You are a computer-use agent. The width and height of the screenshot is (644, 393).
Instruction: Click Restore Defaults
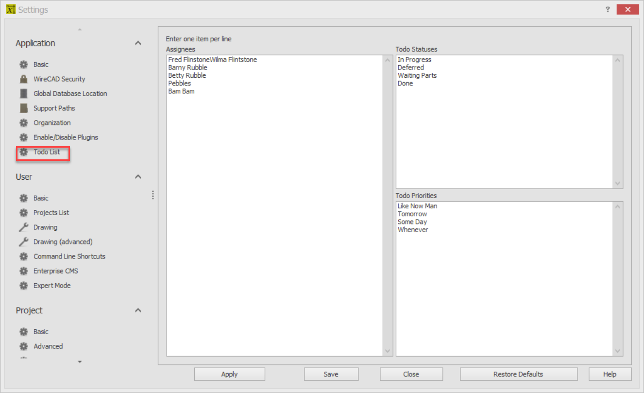point(518,374)
